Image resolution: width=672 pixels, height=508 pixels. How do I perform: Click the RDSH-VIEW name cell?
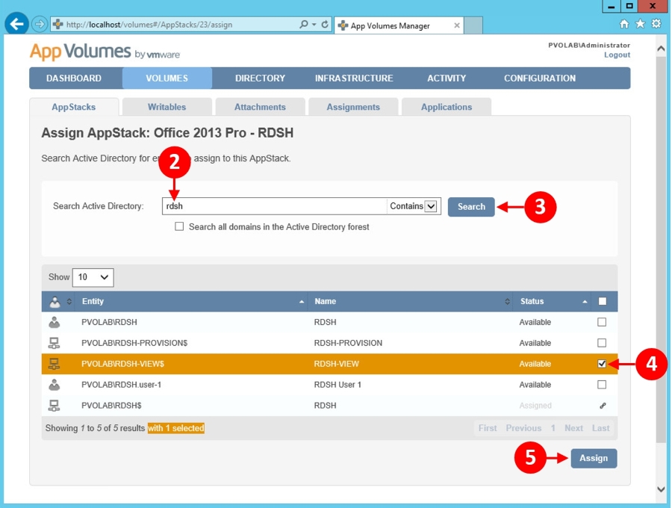[x=337, y=364]
